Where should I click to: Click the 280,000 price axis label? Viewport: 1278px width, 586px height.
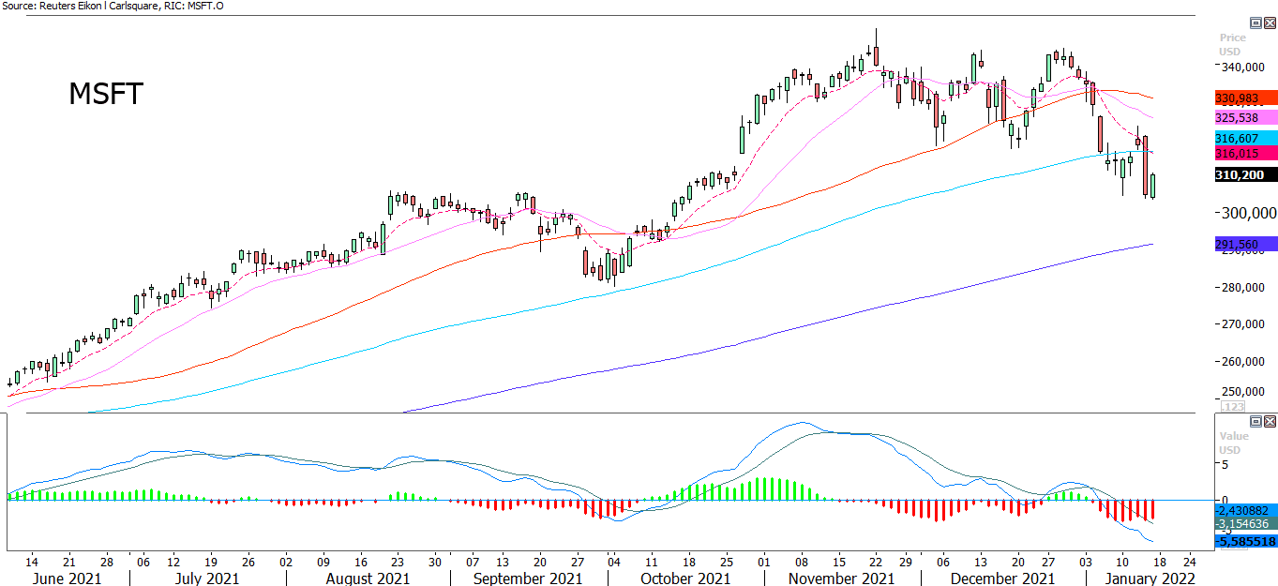(1243, 288)
